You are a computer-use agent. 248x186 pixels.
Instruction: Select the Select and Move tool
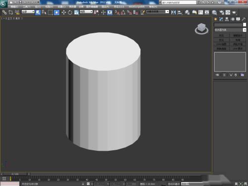[63, 12]
